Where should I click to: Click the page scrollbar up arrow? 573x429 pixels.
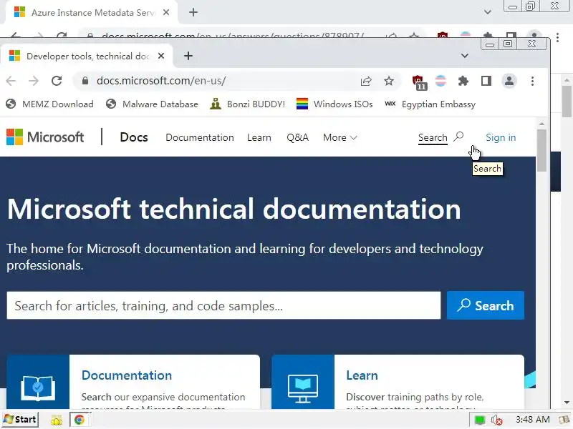pyautogui.click(x=541, y=124)
